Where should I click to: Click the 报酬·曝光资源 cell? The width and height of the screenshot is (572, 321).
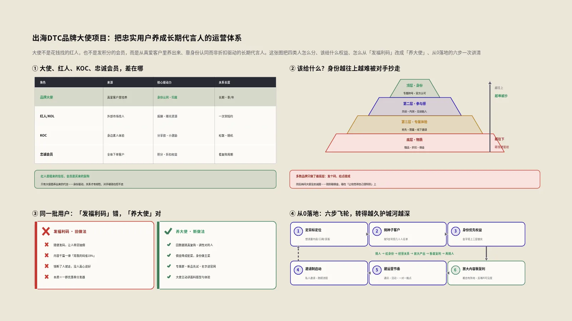[184, 116]
